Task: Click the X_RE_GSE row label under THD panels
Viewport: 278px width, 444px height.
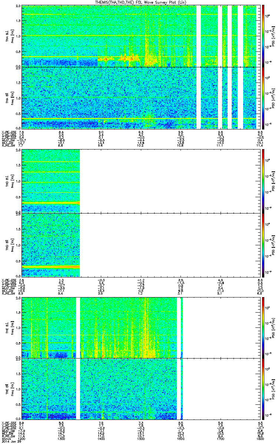Action: 9,280
